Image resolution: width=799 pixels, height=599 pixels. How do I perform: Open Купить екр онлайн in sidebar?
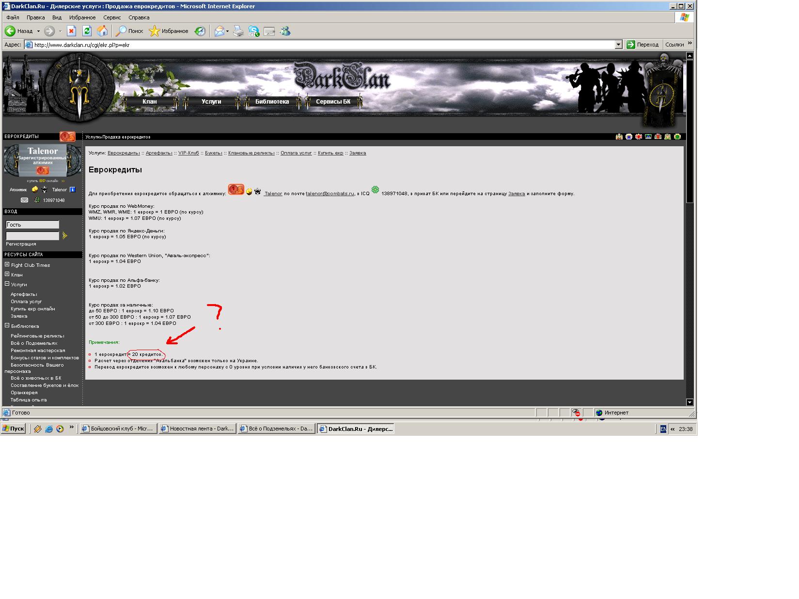click(x=33, y=309)
